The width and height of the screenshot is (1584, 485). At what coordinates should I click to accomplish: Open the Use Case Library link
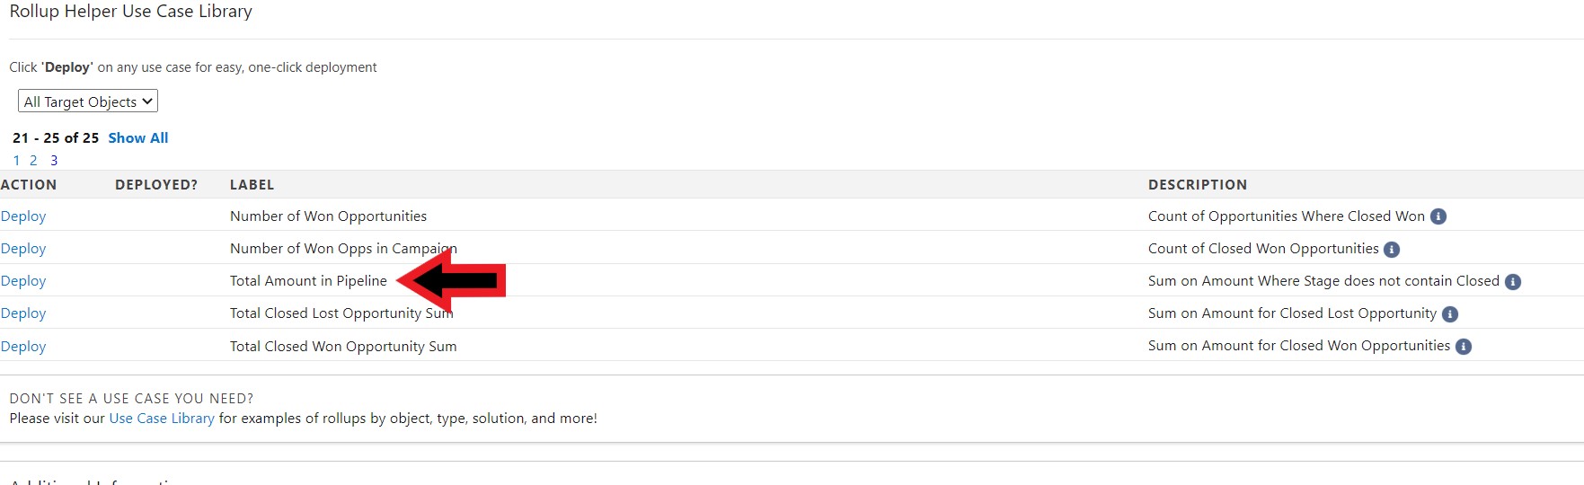162,419
